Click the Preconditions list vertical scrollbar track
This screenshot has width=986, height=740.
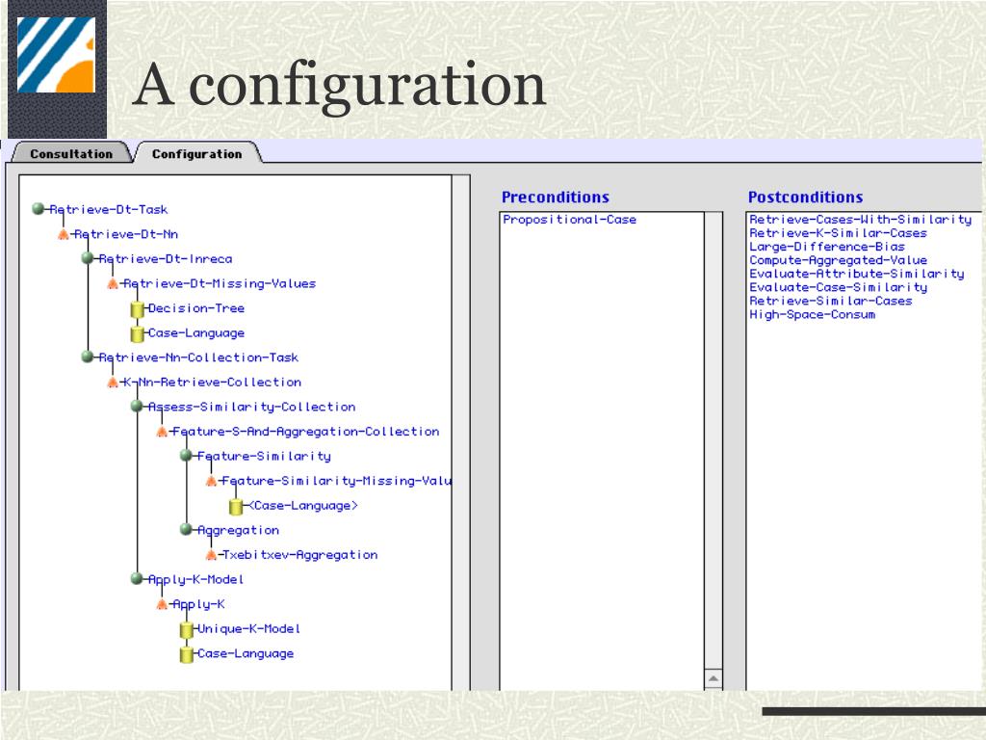coord(714,440)
